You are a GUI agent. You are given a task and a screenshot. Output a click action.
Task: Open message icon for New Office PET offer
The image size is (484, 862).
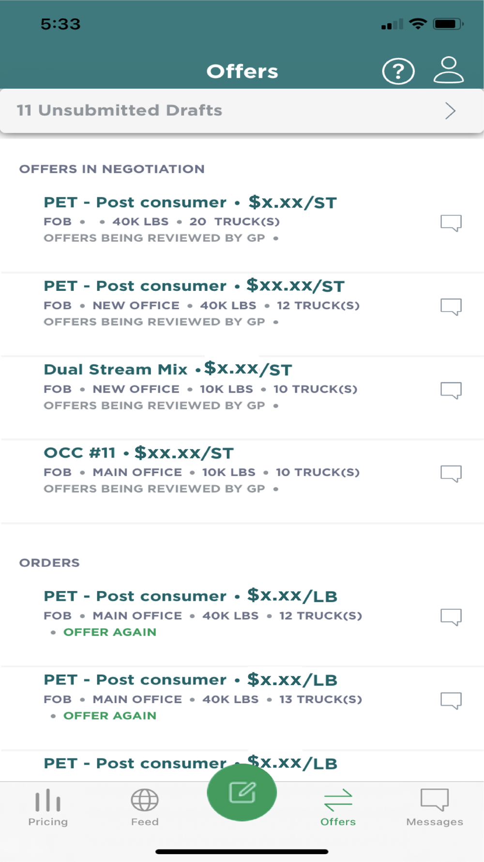click(x=451, y=306)
